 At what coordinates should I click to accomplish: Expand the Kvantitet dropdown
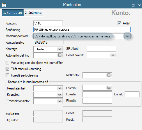point(59,95)
